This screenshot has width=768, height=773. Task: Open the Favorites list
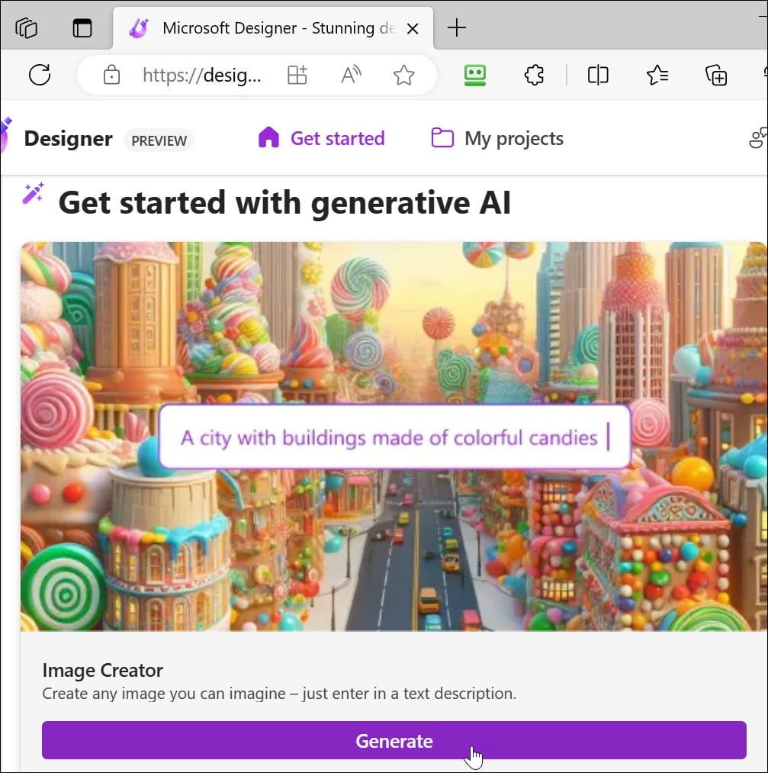click(x=657, y=75)
